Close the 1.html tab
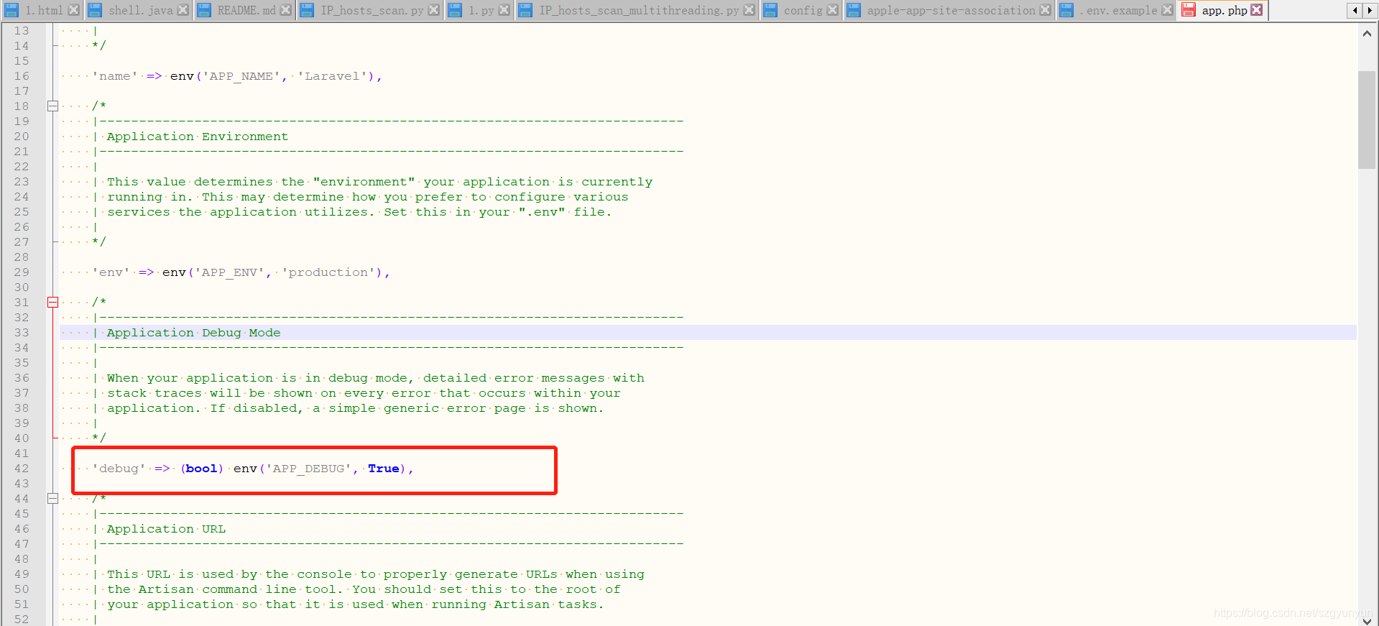Screen dimensions: 1379x626 coord(73,10)
